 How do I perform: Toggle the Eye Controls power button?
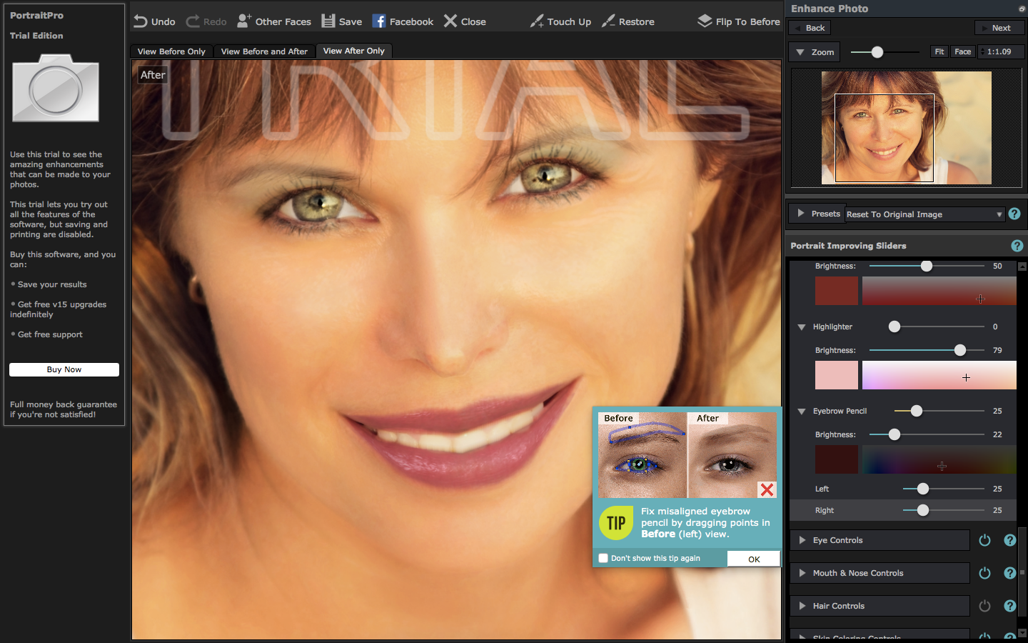tap(984, 540)
